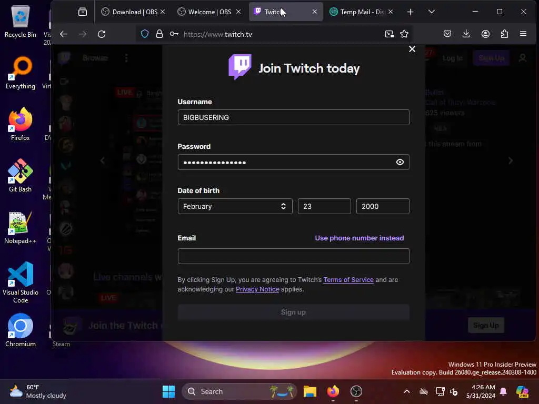Open saved logins key icon
Screen dimensions: 539x404
(x=174, y=34)
